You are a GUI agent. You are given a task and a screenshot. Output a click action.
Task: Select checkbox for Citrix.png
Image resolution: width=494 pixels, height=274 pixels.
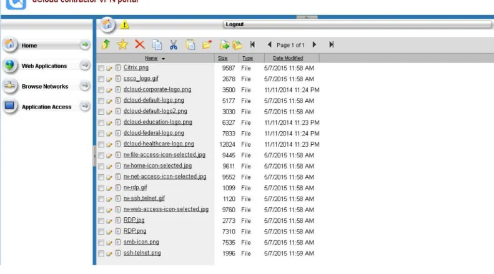point(101,68)
